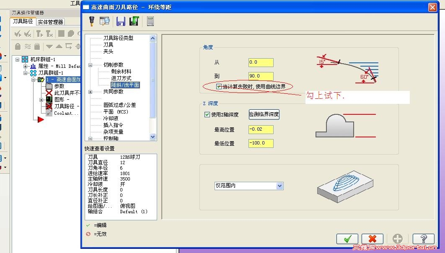Select 剩余材料 page in dialog tree
445x253 pixels.
[x=121, y=72]
